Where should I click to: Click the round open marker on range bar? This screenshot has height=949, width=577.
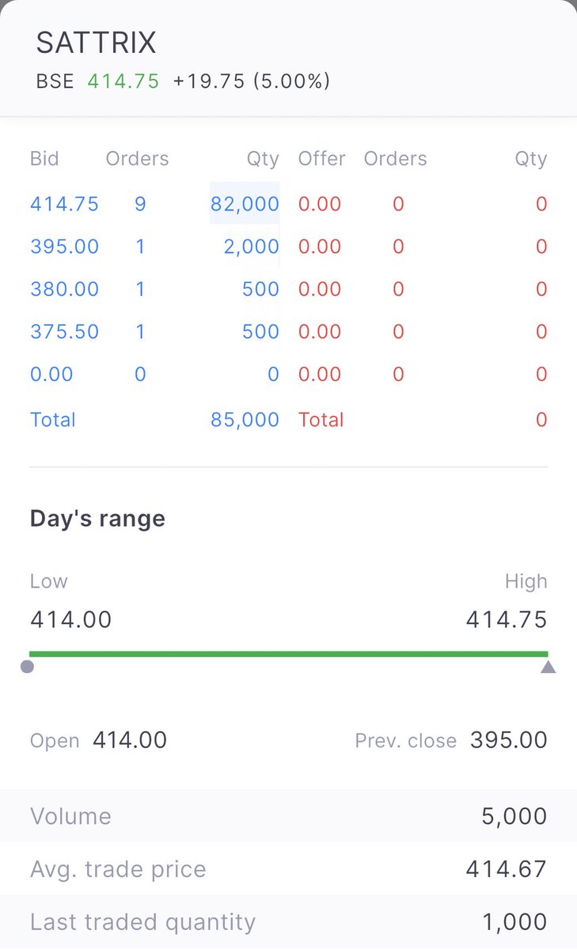click(27, 667)
